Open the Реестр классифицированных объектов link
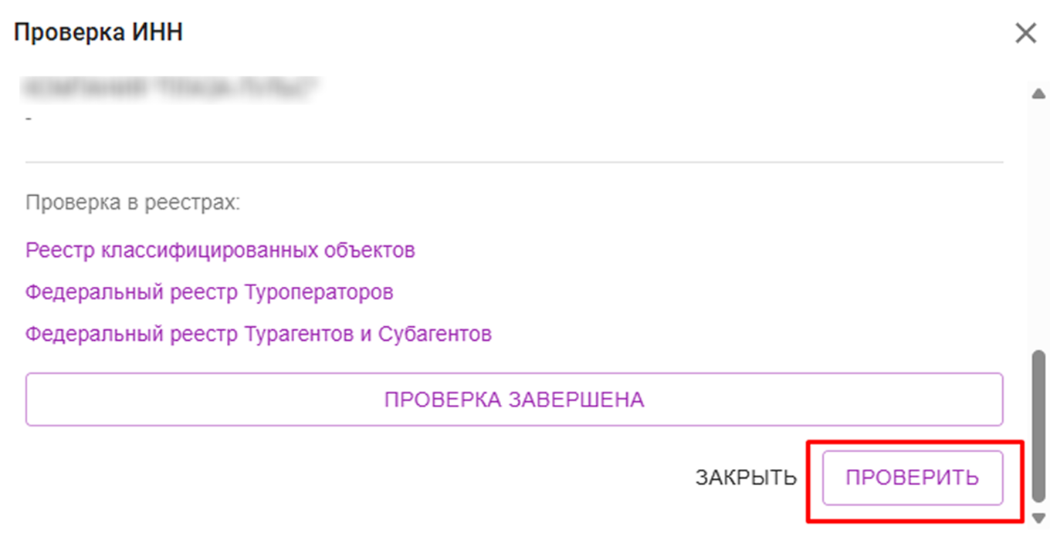This screenshot has height=546, width=1050. click(x=221, y=250)
